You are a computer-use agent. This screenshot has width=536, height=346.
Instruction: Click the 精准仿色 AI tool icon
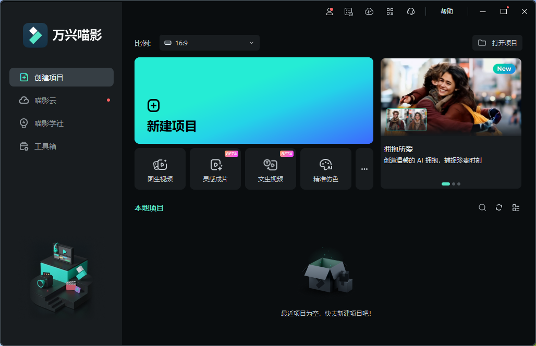coord(326,168)
